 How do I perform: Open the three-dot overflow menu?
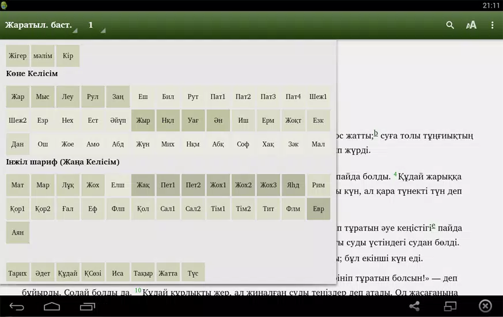492,25
